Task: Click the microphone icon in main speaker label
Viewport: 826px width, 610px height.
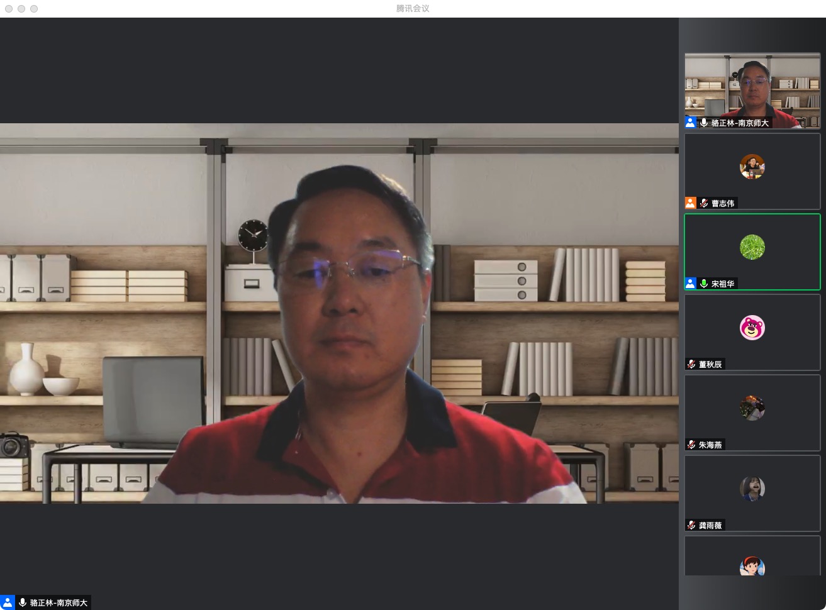Action: [x=23, y=602]
